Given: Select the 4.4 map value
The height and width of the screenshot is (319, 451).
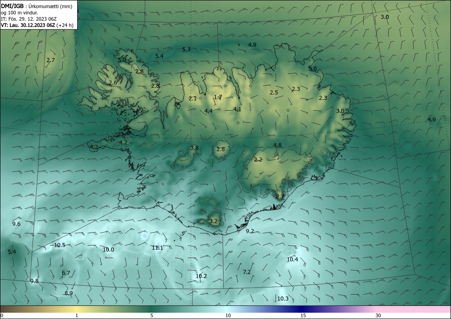Looking at the screenshot, I should click(x=208, y=111).
